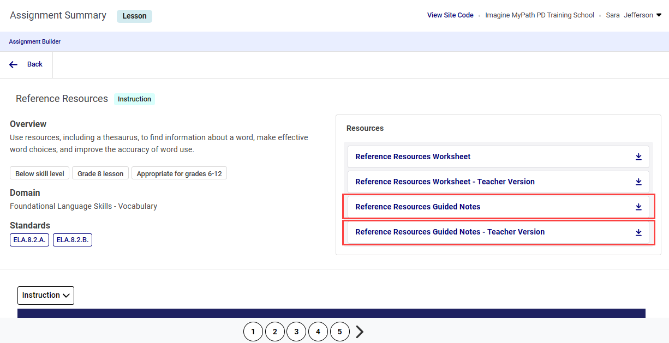The width and height of the screenshot is (669, 343).
Task: Open Reference Resources Guided Notes link
Action: [417, 207]
